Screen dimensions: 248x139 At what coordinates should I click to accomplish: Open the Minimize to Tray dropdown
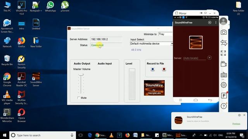(x=165, y=34)
